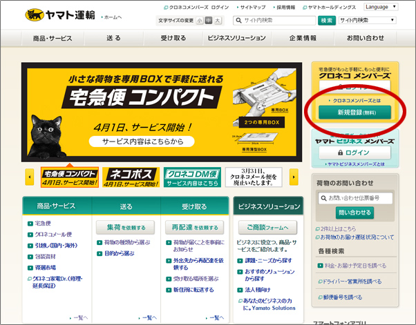Open the ヤマトホールディングス link
The width and height of the screenshot is (416, 325).
point(329,8)
